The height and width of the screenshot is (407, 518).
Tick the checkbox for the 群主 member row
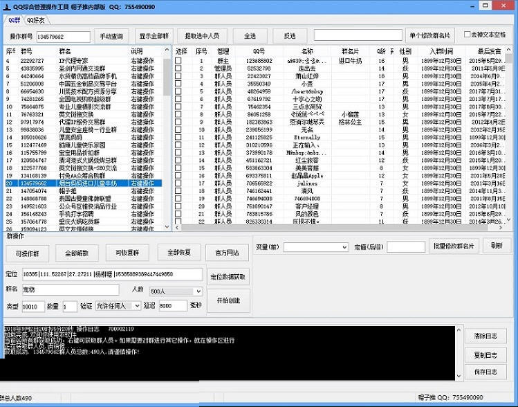click(178, 60)
